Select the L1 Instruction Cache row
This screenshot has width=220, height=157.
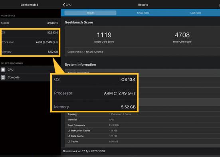point(143,131)
